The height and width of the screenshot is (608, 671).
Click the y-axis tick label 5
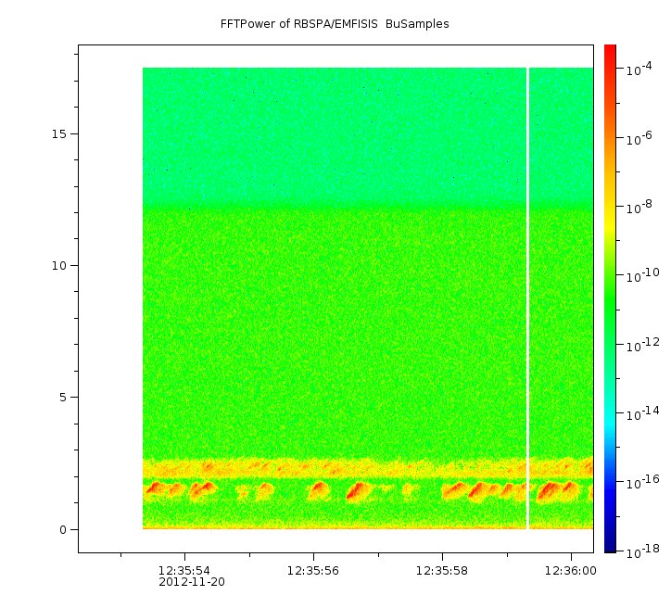(61, 398)
